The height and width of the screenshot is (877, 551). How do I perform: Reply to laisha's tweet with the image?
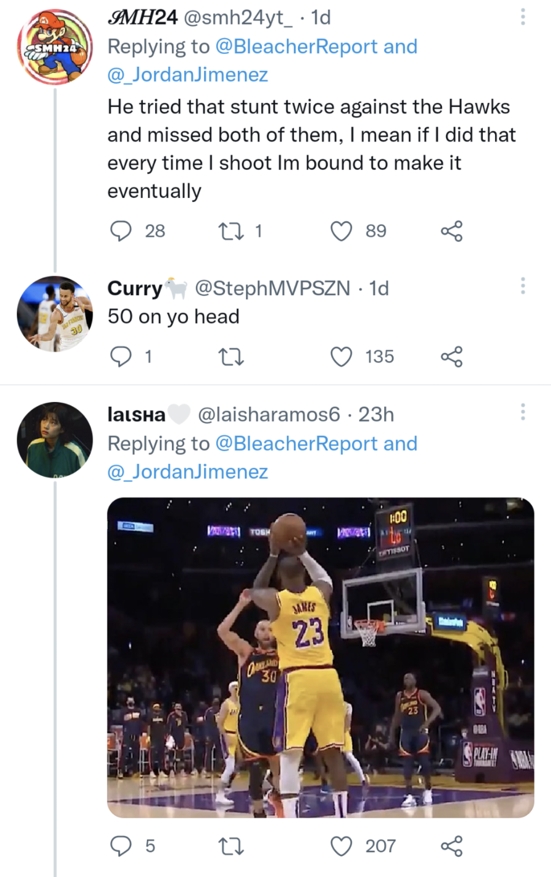[121, 846]
